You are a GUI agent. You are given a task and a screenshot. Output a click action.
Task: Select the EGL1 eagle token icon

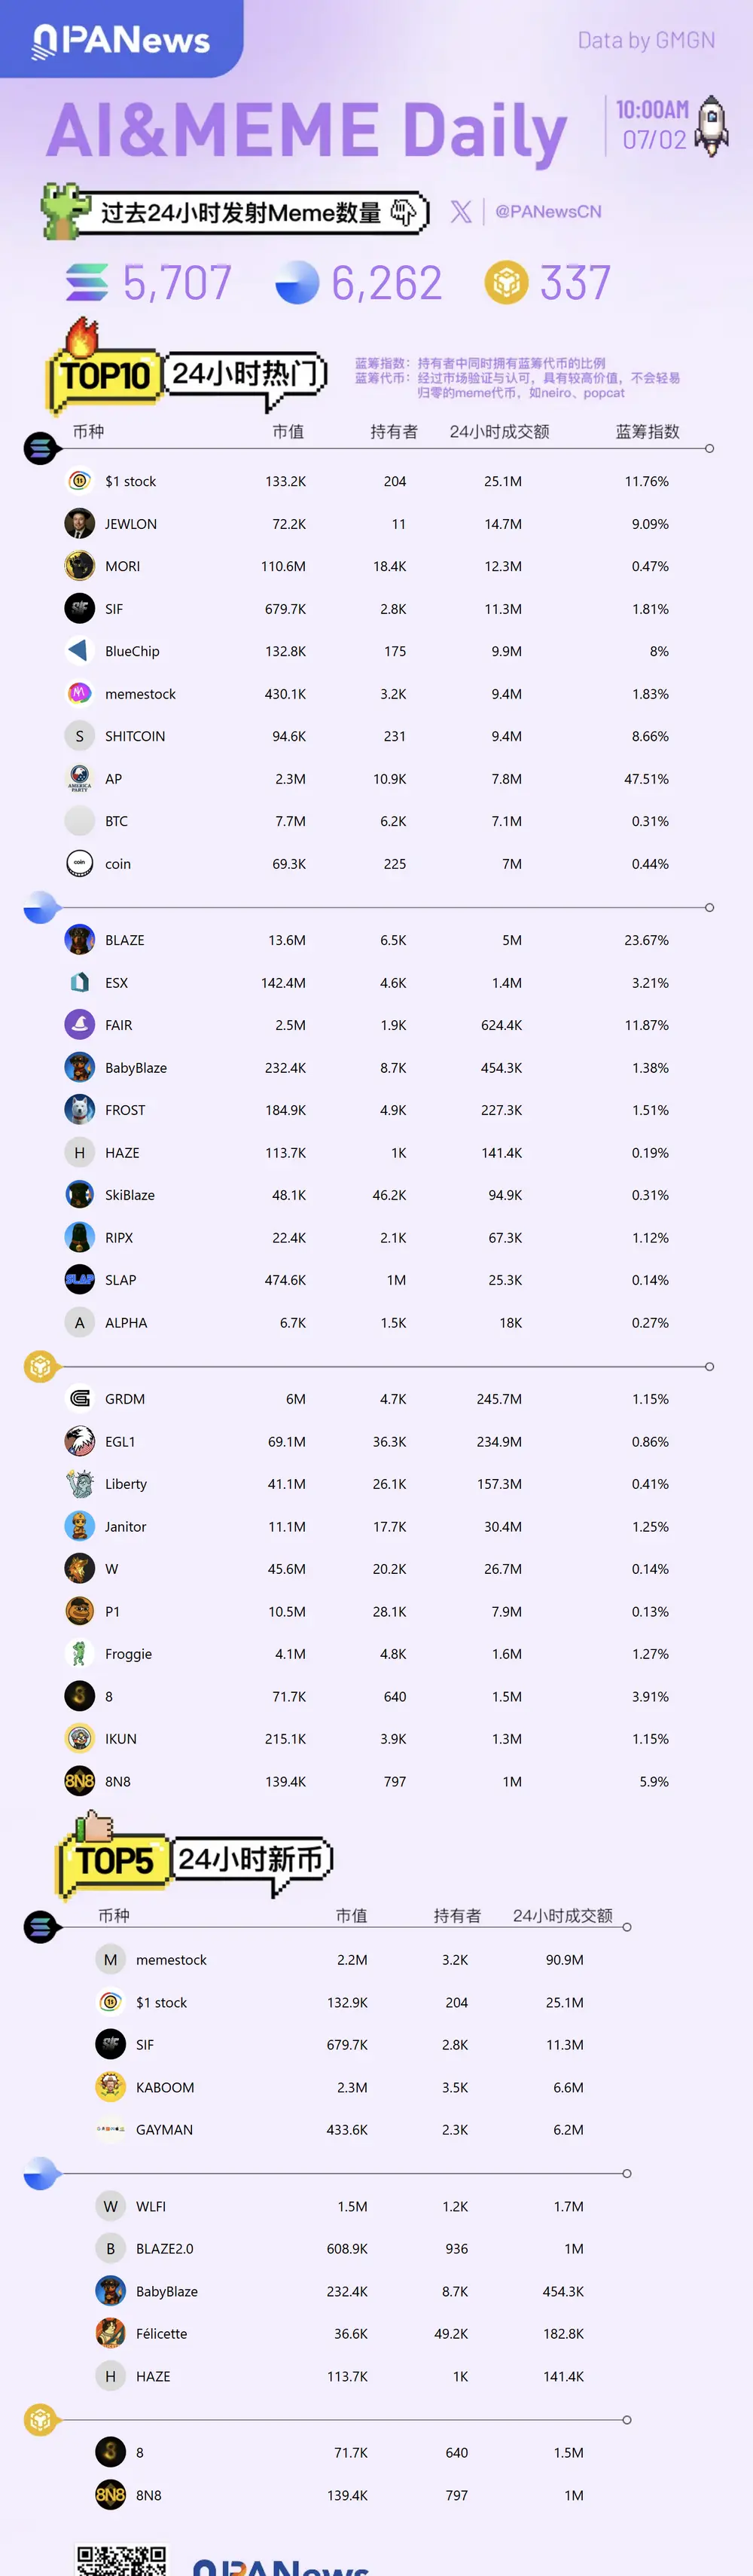[x=80, y=1441]
